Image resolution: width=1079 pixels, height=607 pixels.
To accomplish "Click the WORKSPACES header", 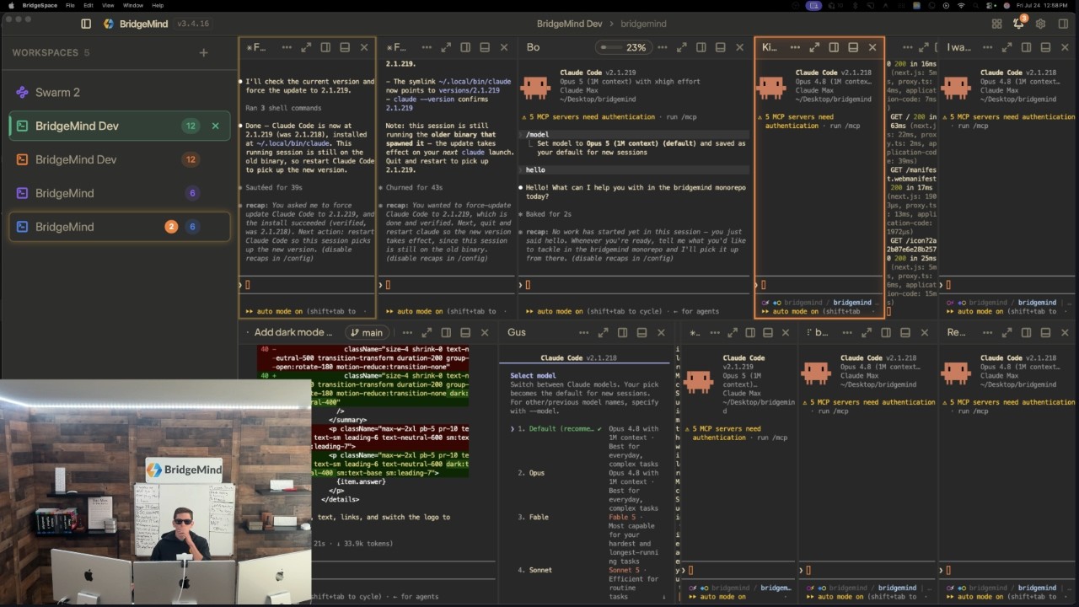I will pos(46,52).
